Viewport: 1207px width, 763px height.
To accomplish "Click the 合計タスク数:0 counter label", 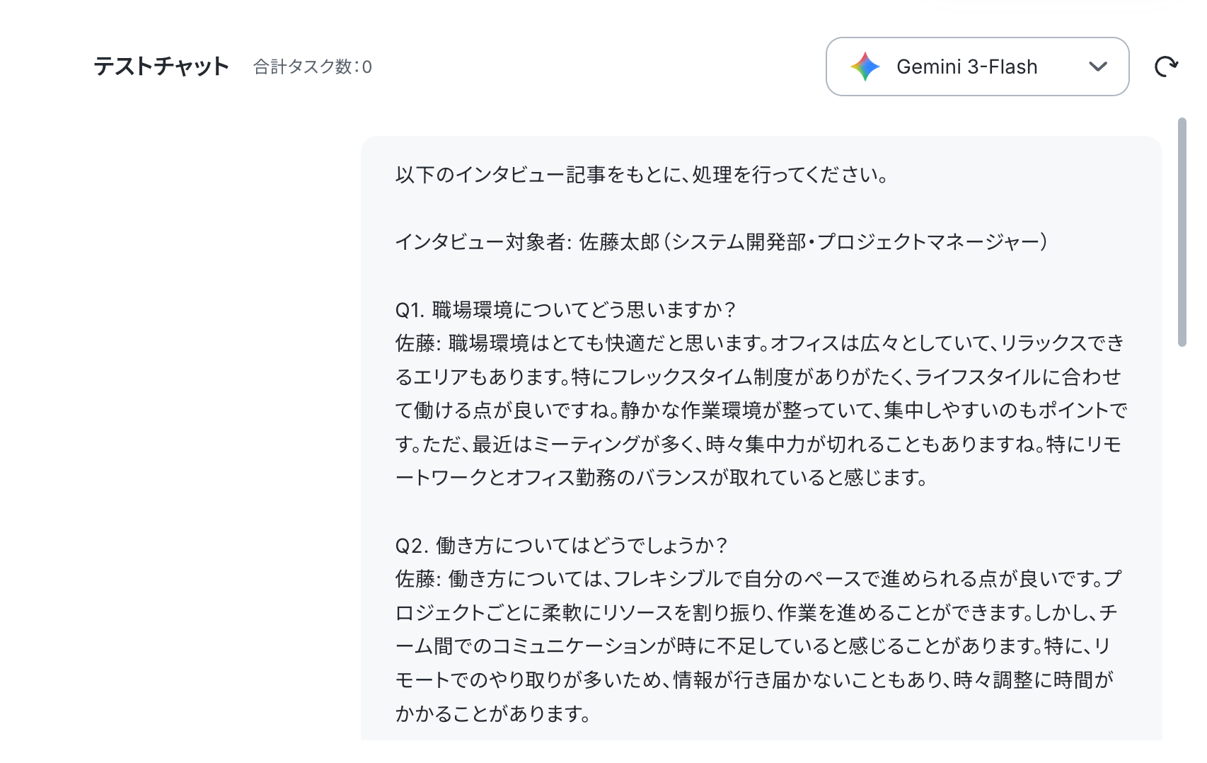I will click(x=313, y=67).
